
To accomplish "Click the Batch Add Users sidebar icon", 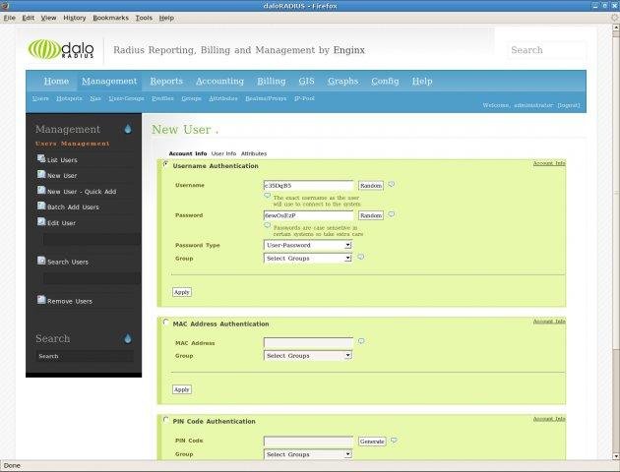I will 41,206.
